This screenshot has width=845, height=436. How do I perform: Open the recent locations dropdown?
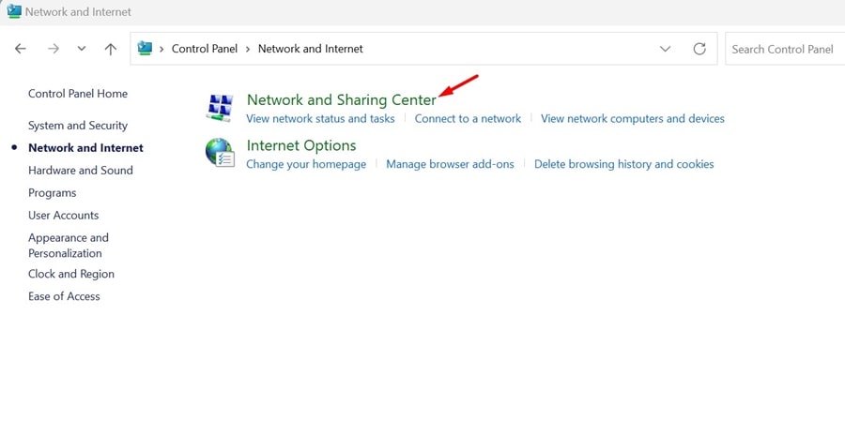pyautogui.click(x=82, y=49)
